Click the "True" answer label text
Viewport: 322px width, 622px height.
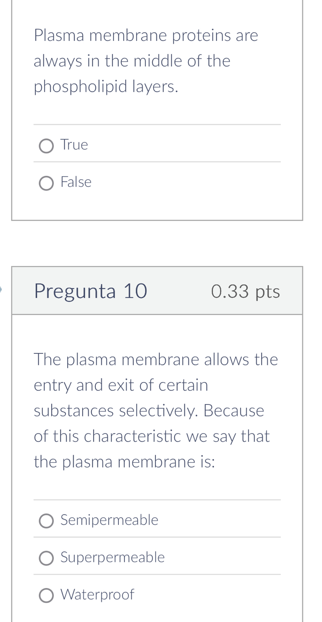click(x=75, y=145)
